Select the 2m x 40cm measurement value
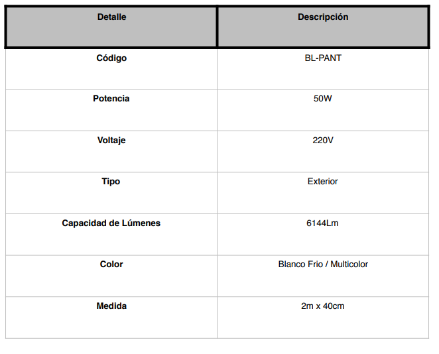This screenshot has width=439, height=354. [322, 306]
